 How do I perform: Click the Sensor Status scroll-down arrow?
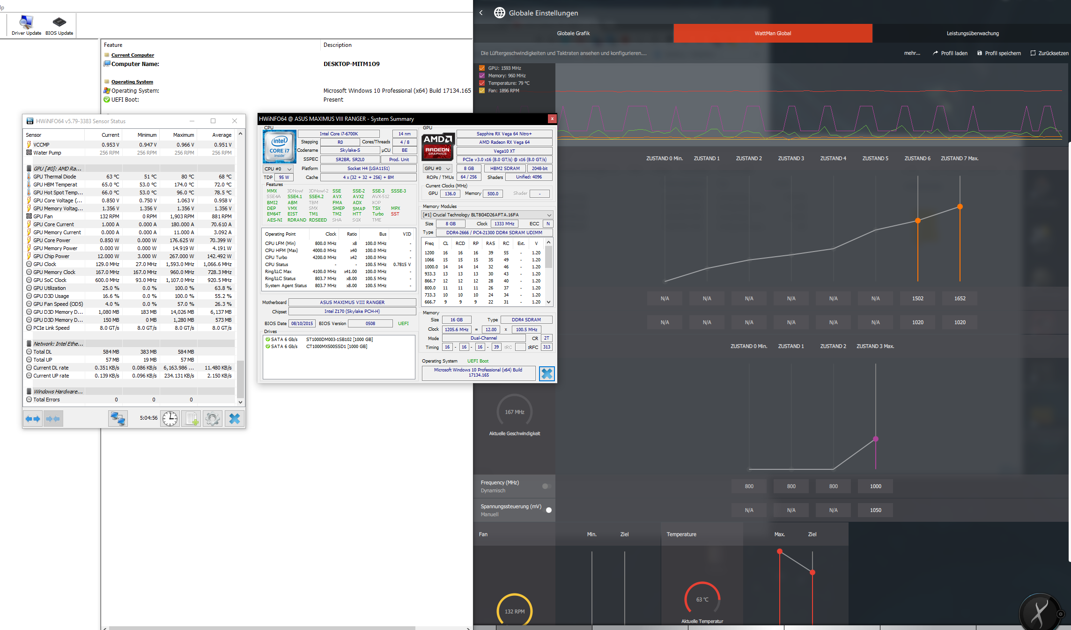[240, 402]
